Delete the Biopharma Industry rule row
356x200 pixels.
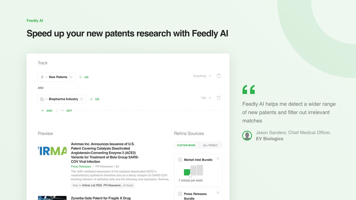pos(219,98)
